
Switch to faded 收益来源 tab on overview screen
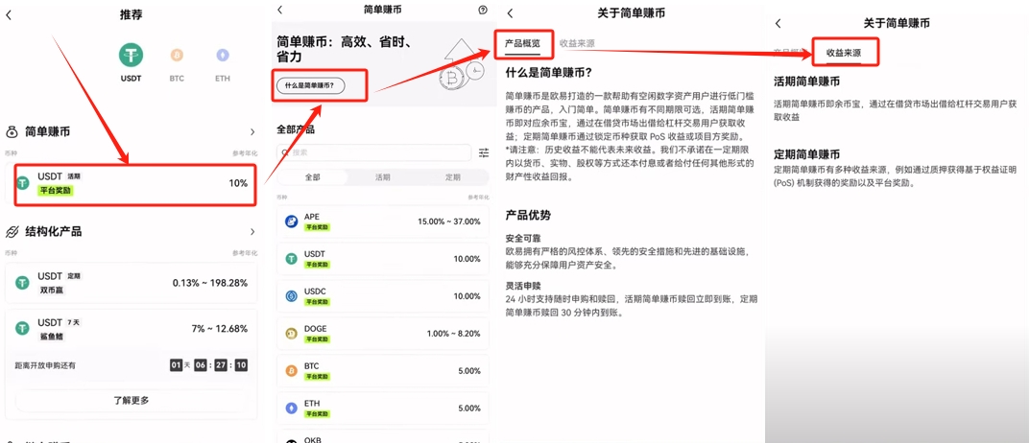(578, 43)
